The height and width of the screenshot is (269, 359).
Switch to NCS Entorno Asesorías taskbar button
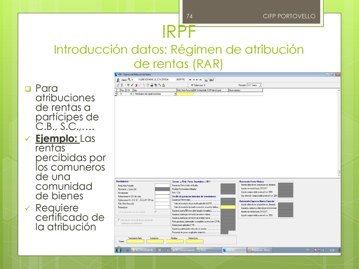pyautogui.click(x=184, y=250)
